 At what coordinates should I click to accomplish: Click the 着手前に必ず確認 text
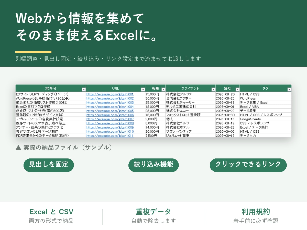[256, 221]
